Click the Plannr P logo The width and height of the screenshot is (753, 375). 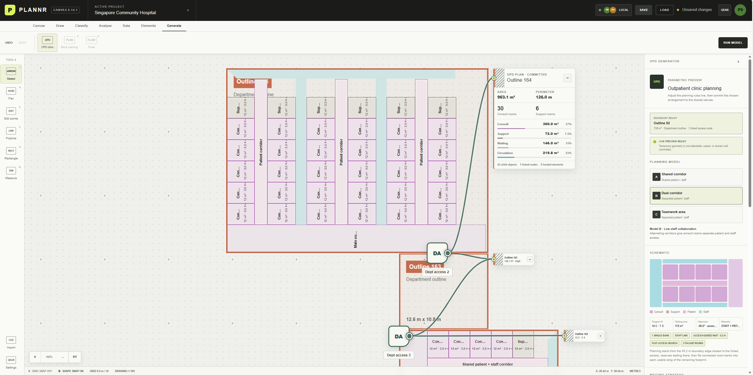tap(10, 10)
